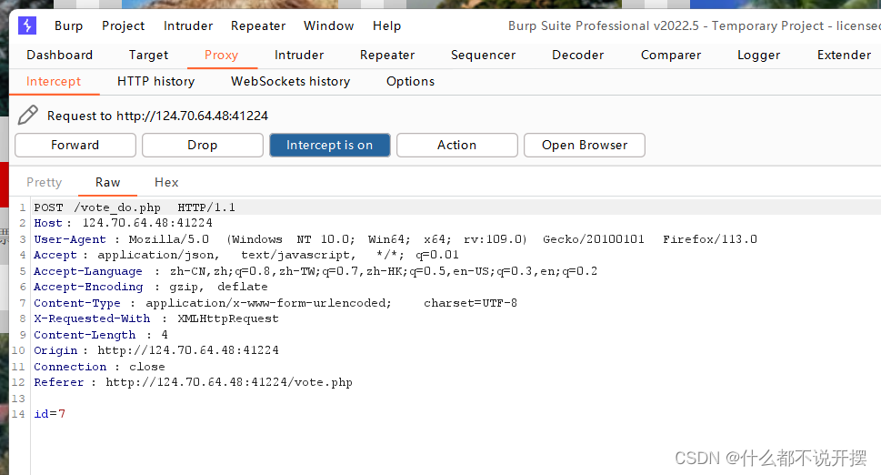Screen dimensions: 881x475
Task: Click the X-Requested-With XMLHttpRequest line
Action: 156,318
